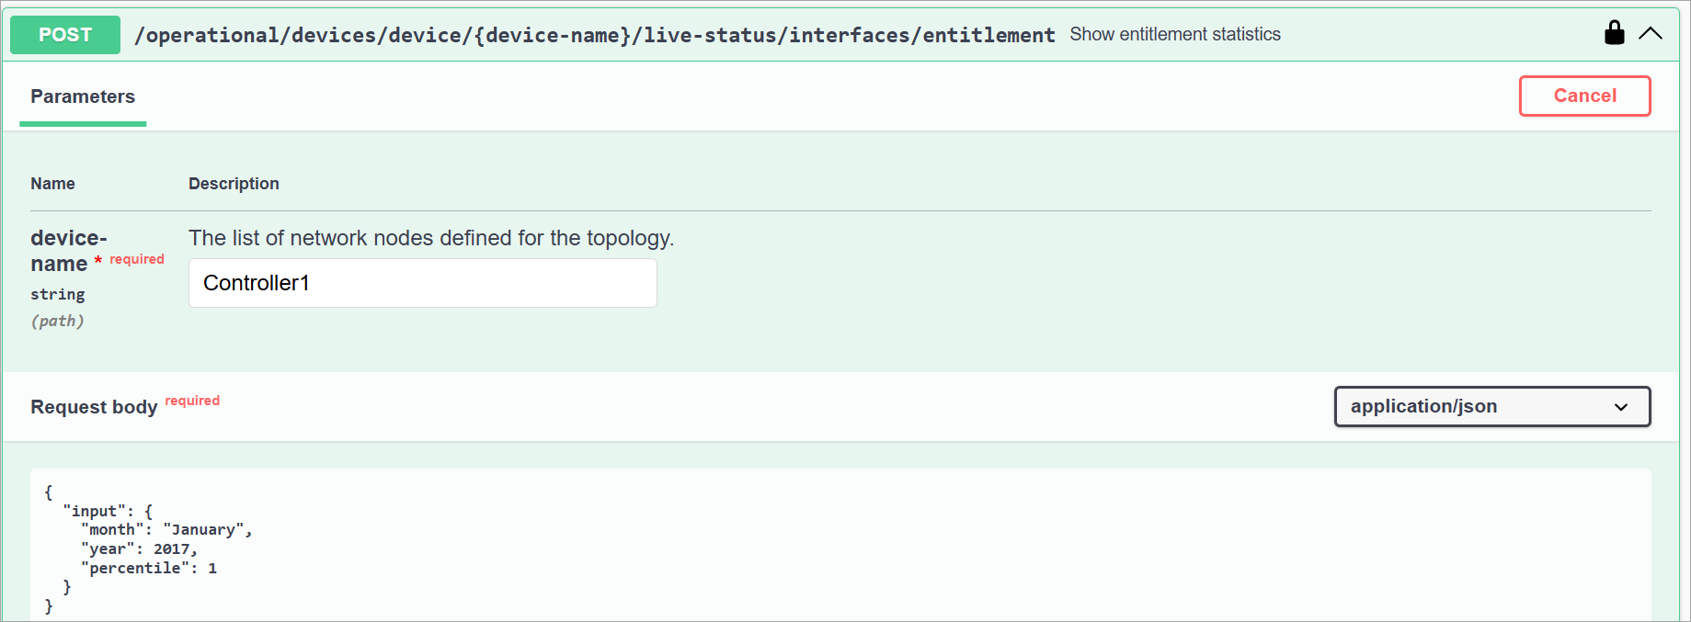1691x622 pixels.
Task: Click the percentile value in the body
Action: (212, 568)
